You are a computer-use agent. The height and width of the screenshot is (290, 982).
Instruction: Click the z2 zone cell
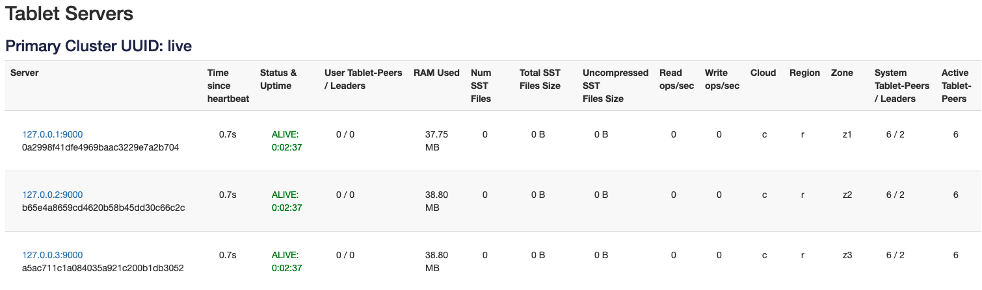coord(847,195)
